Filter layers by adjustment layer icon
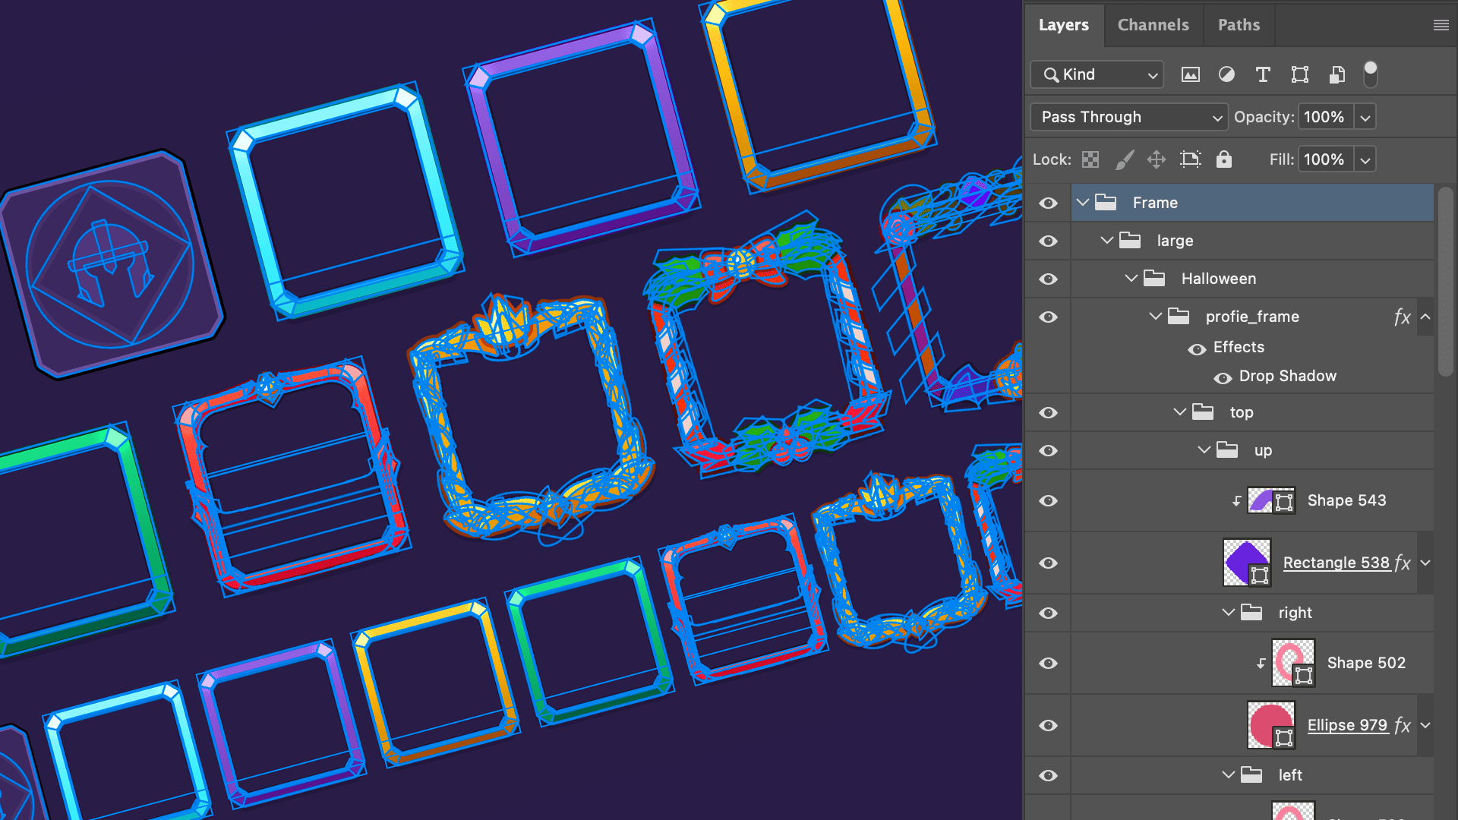The height and width of the screenshot is (820, 1458). tap(1226, 74)
